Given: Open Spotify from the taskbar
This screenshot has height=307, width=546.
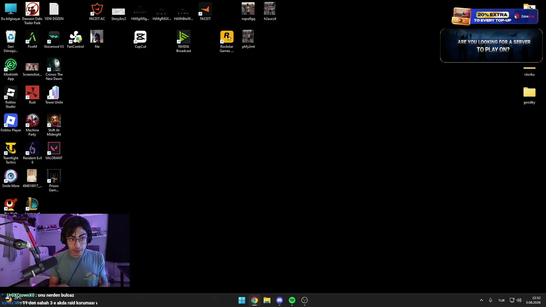Looking at the screenshot, I should [292, 300].
